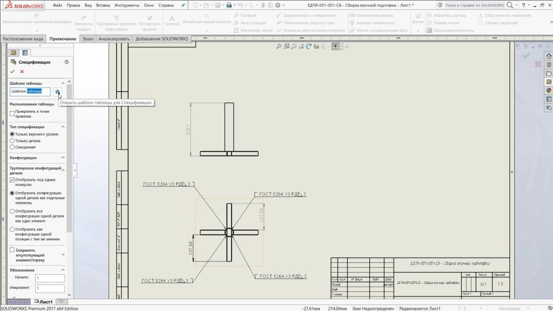Click the open table template star icon

[57, 92]
